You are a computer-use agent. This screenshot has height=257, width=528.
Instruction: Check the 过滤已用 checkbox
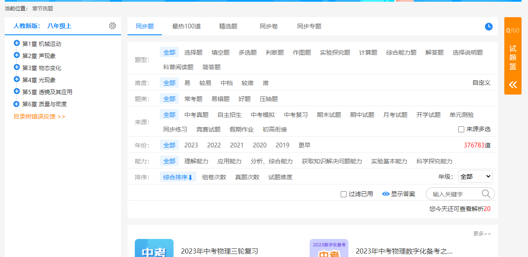(344, 194)
